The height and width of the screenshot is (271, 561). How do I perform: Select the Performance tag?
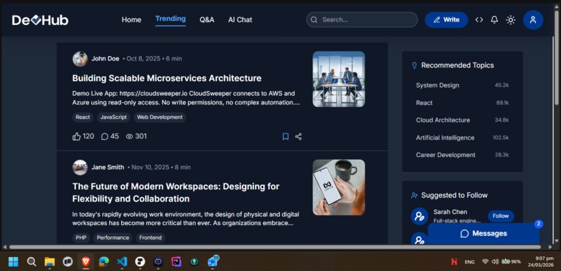point(113,238)
